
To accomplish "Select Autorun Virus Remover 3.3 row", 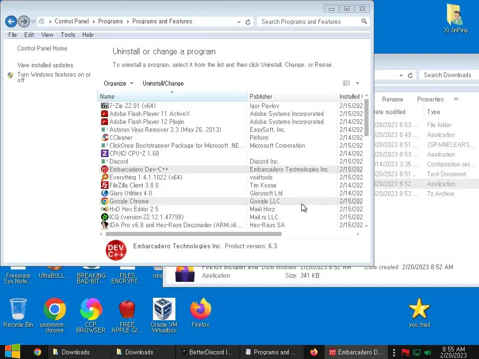I will pyautogui.click(x=232, y=129).
